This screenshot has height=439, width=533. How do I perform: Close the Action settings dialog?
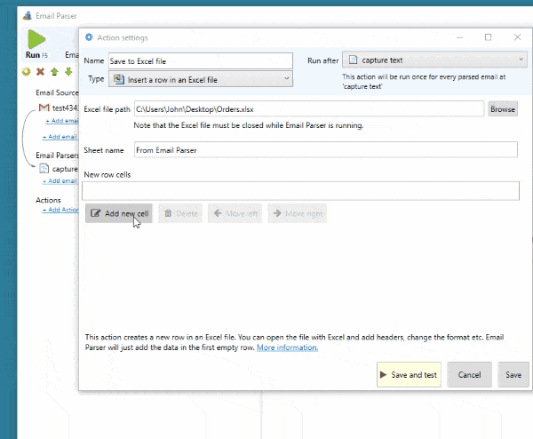tap(517, 37)
